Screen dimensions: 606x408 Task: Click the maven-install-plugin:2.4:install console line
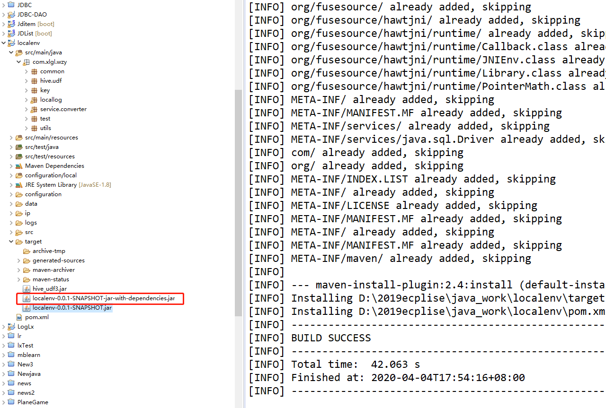pyautogui.click(x=427, y=285)
